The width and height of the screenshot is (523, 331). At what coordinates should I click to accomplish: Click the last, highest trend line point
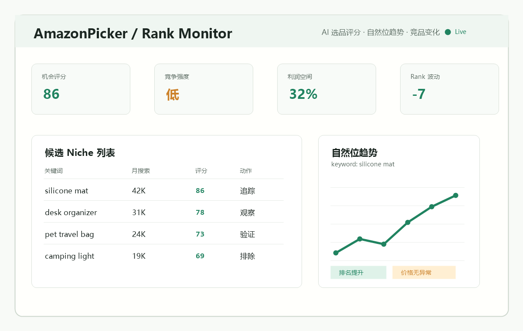[455, 195]
